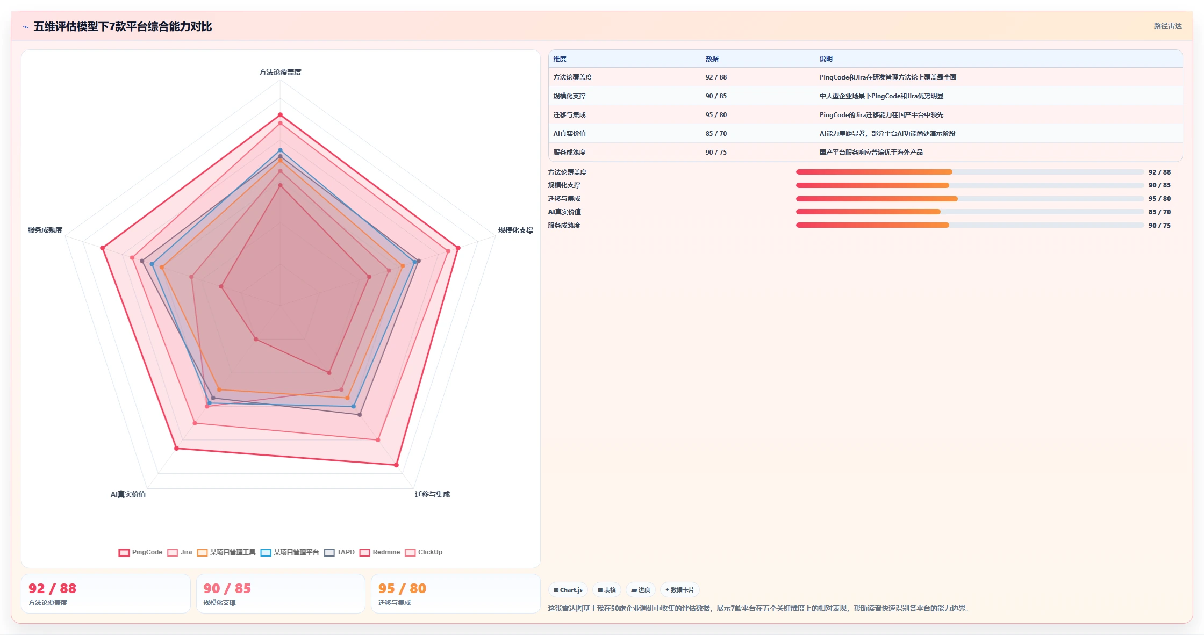Click radar axis label 服务成熟度
The image size is (1204, 635).
coord(45,230)
